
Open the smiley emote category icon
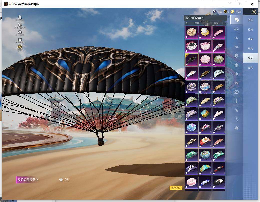tap(236, 56)
